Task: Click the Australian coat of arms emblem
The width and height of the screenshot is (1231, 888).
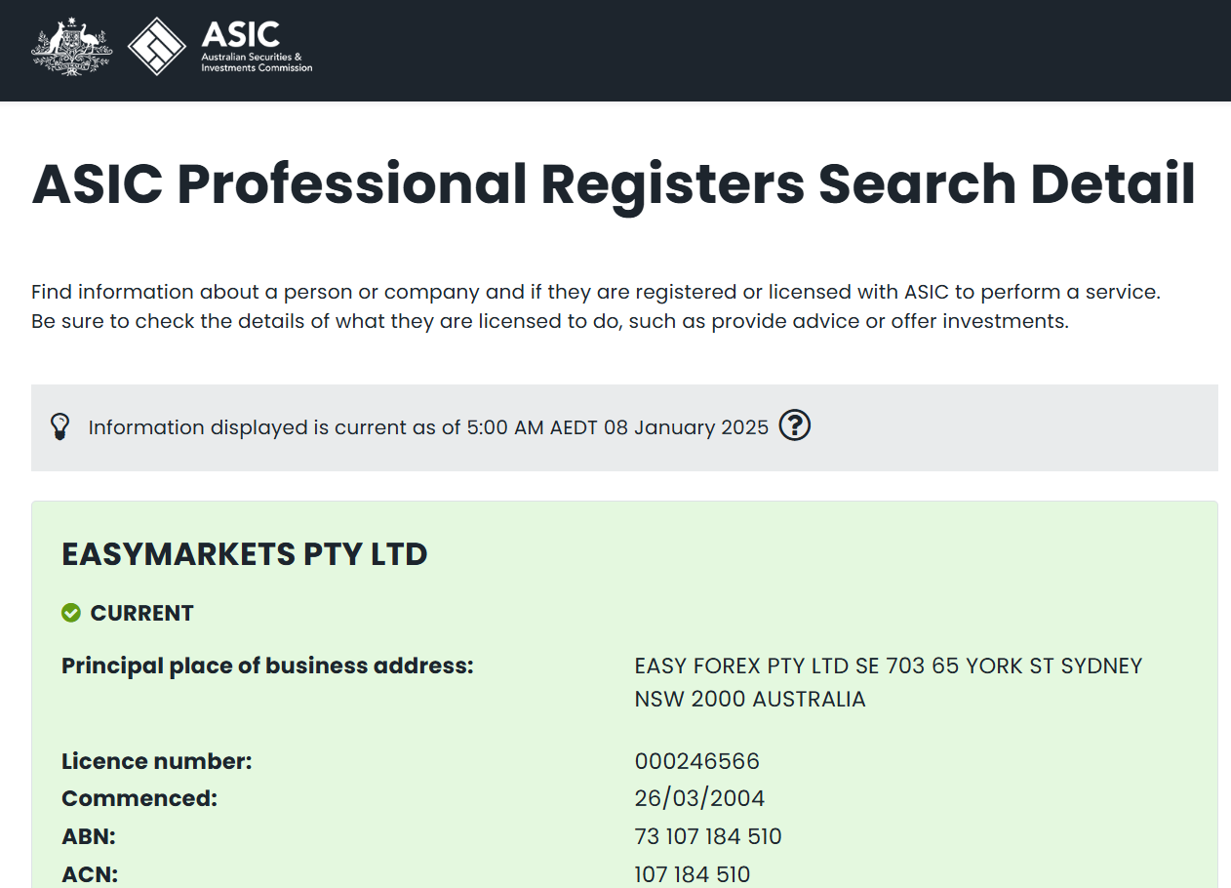Action: (x=72, y=46)
